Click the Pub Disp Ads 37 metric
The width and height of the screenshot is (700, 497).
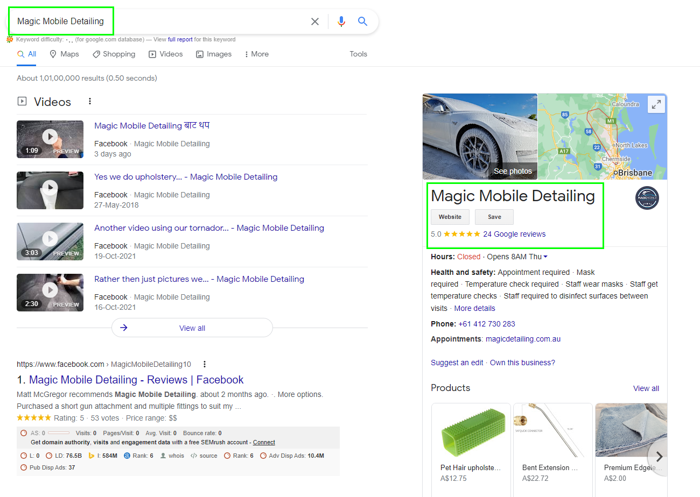tap(48, 467)
